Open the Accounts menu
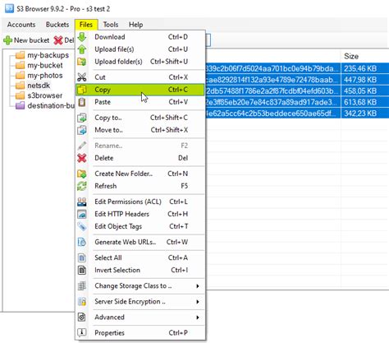This screenshot has height=343, width=389. click(x=21, y=25)
